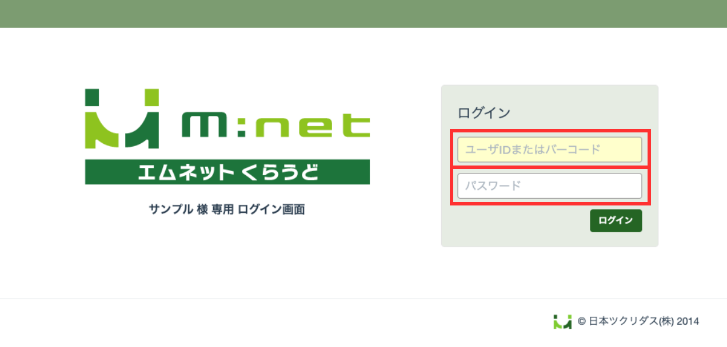727x347 pixels.
Task: Click the サンプル 様 専用 ログイン画面 caption
Action: 227,209
